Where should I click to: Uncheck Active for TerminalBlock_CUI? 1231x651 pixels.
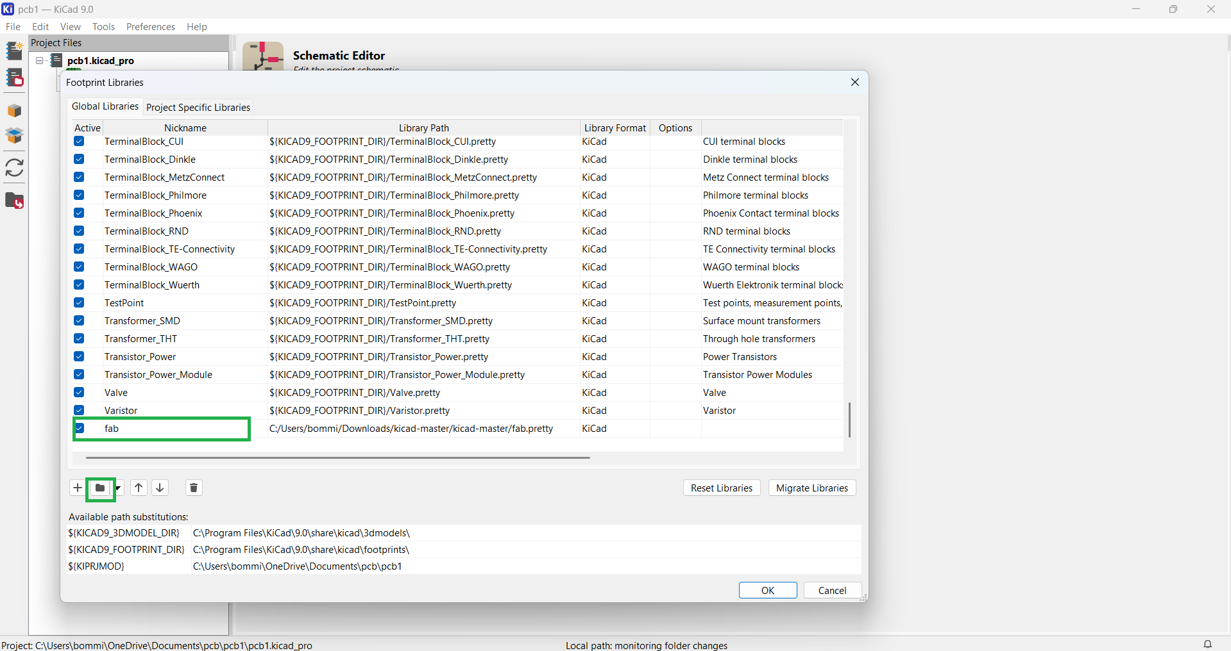click(79, 141)
